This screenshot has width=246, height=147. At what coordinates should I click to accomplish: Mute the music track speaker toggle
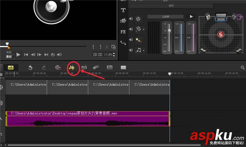click(131, 50)
